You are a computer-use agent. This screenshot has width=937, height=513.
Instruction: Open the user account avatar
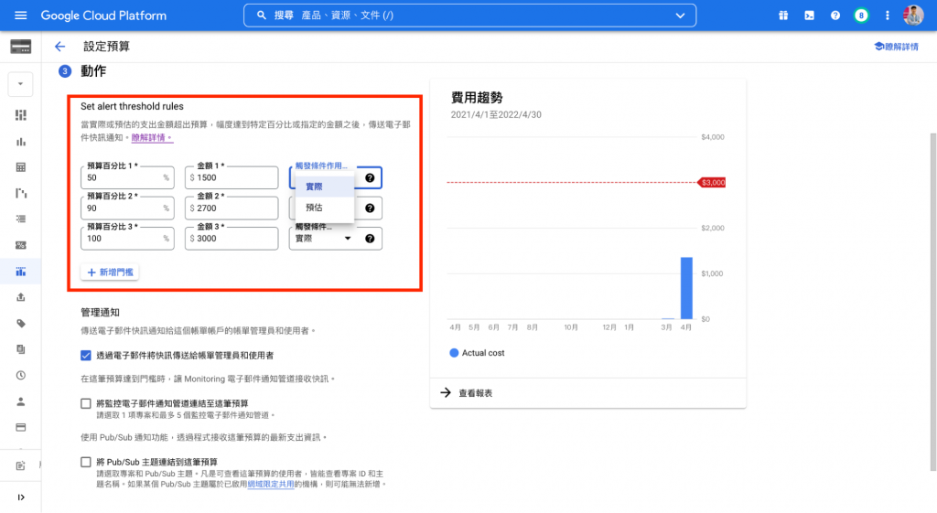pyautogui.click(x=913, y=16)
